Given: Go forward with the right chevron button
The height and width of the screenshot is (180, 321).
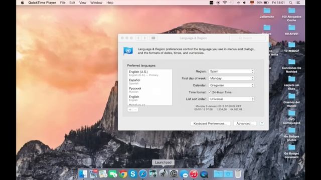Looking at the screenshot, I should click(144, 38).
